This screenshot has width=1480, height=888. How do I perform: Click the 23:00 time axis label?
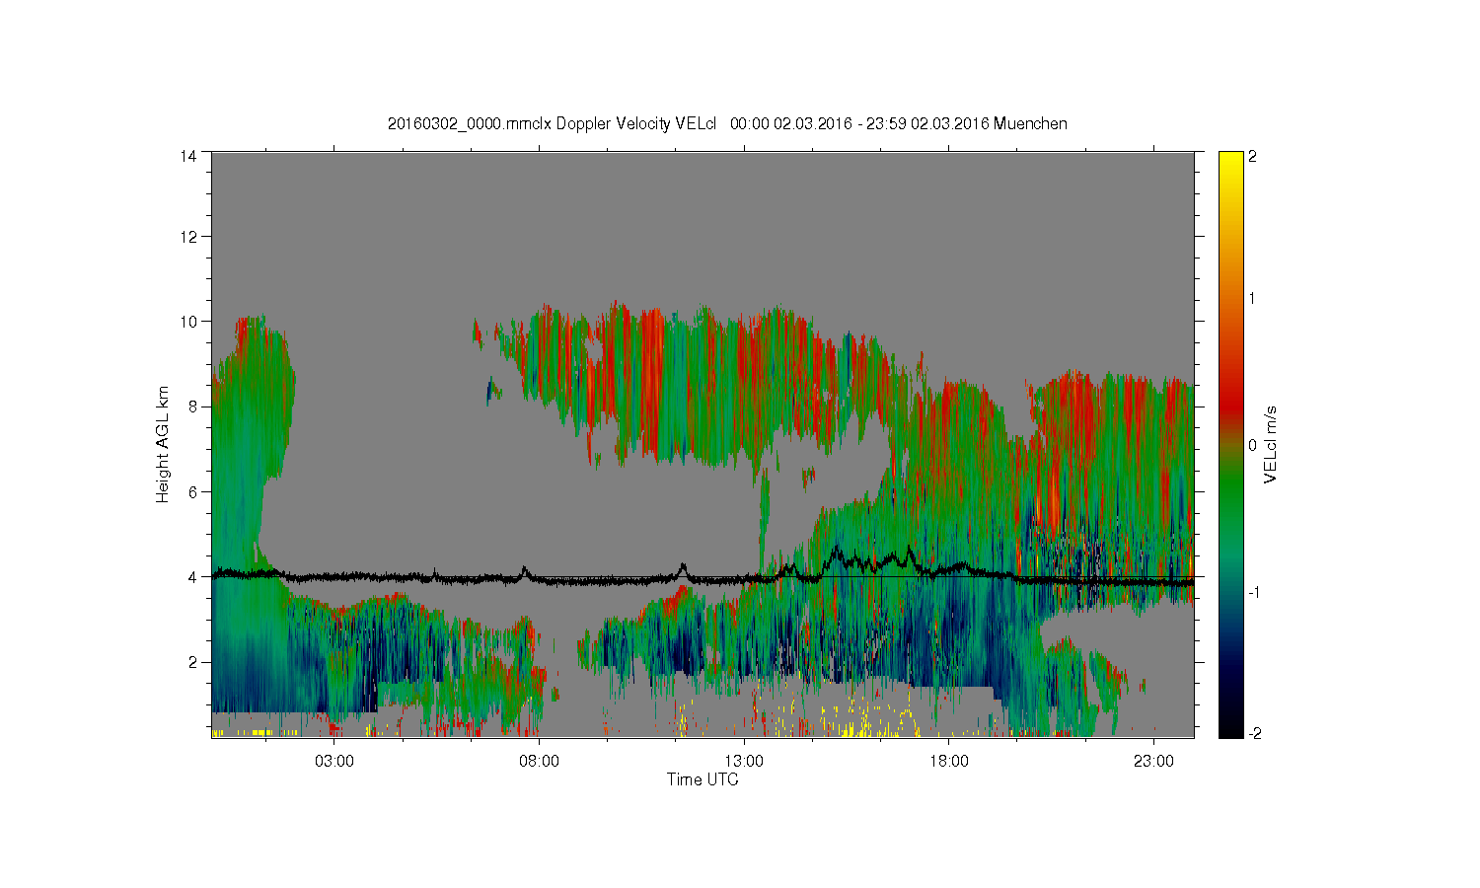(x=1153, y=762)
